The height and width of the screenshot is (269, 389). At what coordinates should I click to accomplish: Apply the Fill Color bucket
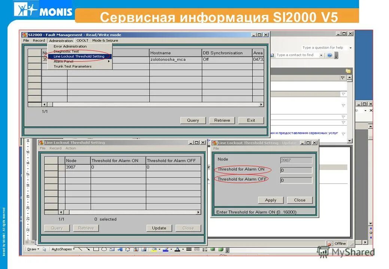[154, 249]
